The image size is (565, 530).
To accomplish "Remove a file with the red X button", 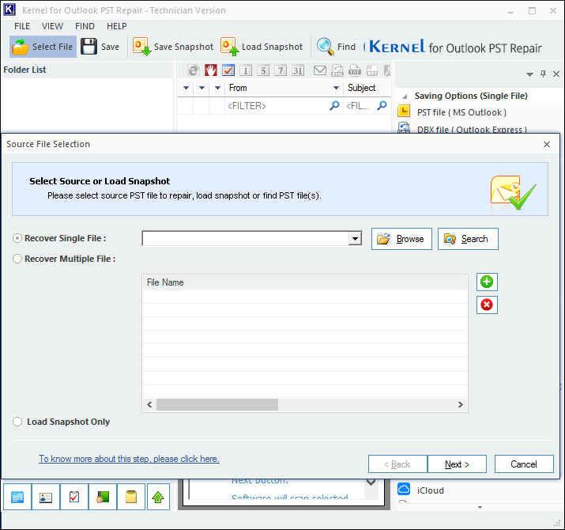I will [x=487, y=305].
